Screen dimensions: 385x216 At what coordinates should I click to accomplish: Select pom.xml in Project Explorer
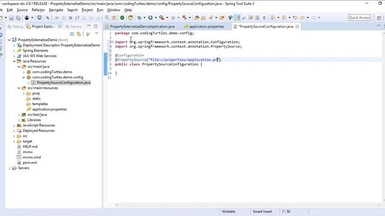(29, 163)
